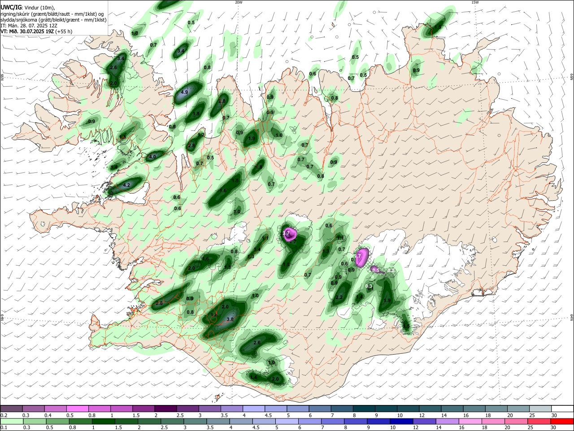Pick the darkest green swatch between 1 and 1.5
Viewport: 574px width, 431px height.
coord(104,422)
